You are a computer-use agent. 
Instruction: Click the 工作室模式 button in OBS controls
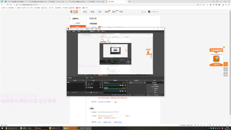coord(155,89)
